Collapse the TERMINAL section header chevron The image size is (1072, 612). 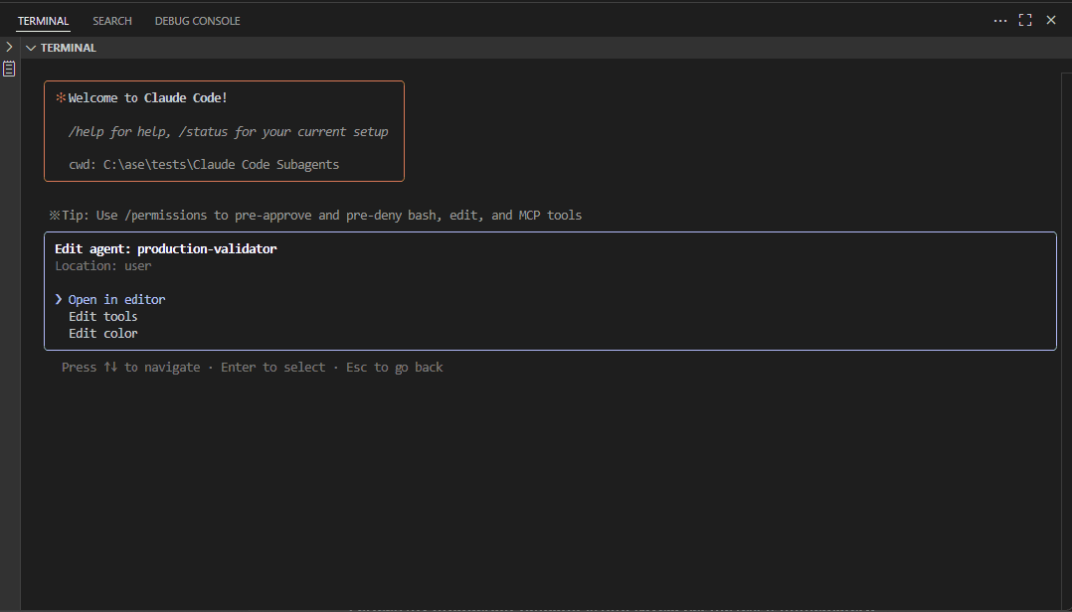[31, 48]
